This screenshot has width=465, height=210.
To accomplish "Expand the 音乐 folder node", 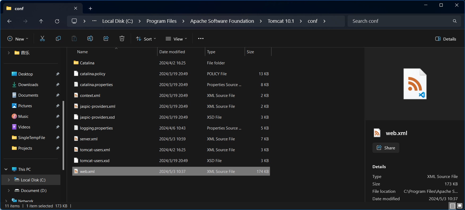I will coord(9,53).
